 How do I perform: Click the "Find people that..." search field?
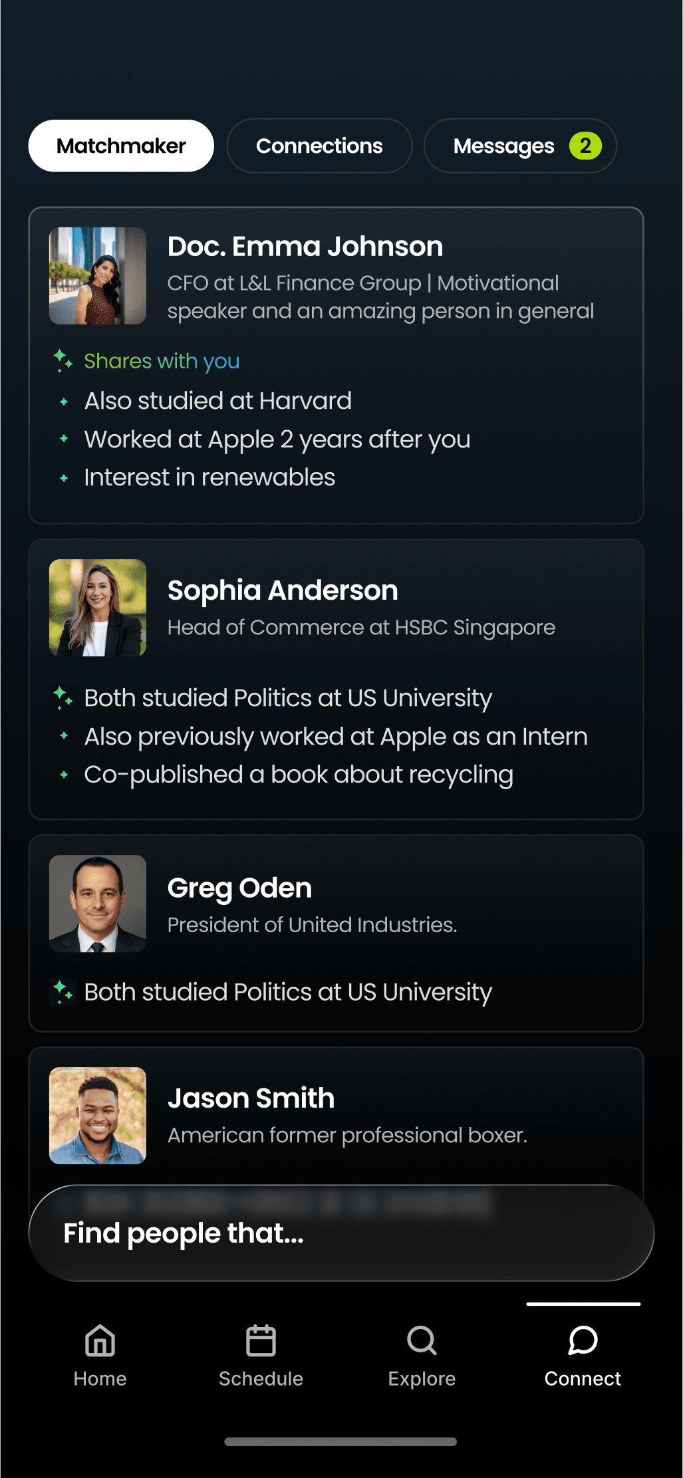click(341, 1233)
